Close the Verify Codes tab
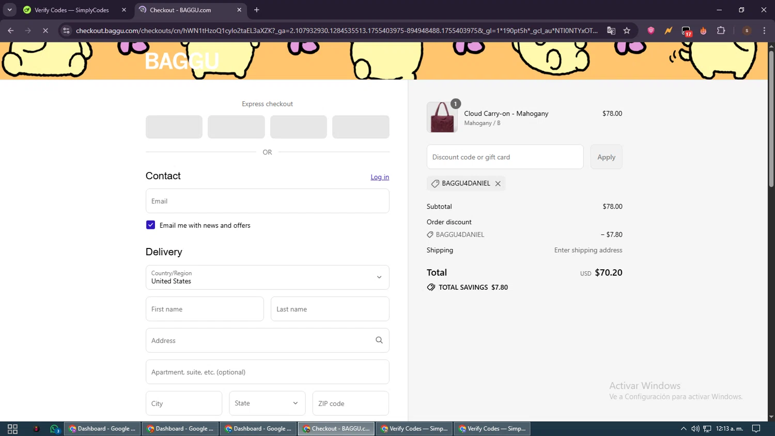Image resolution: width=775 pixels, height=436 pixels. point(124,10)
